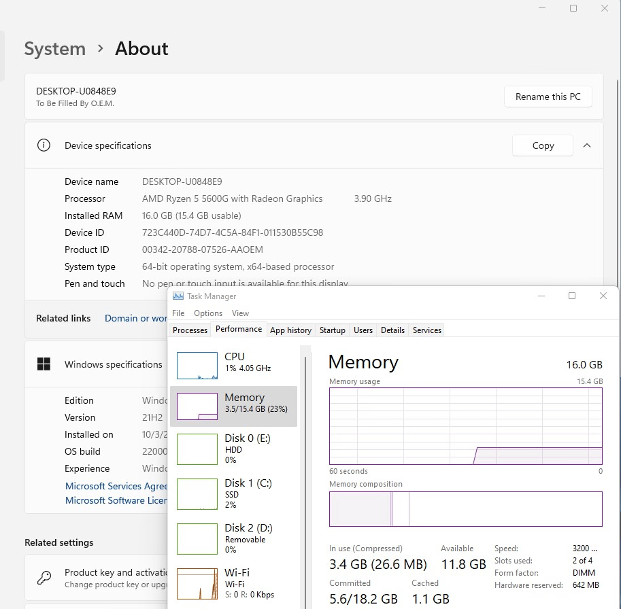The image size is (621, 609).
Task: Click the In use value 3.4 GB (26.6 MB)
Action: coord(377,564)
